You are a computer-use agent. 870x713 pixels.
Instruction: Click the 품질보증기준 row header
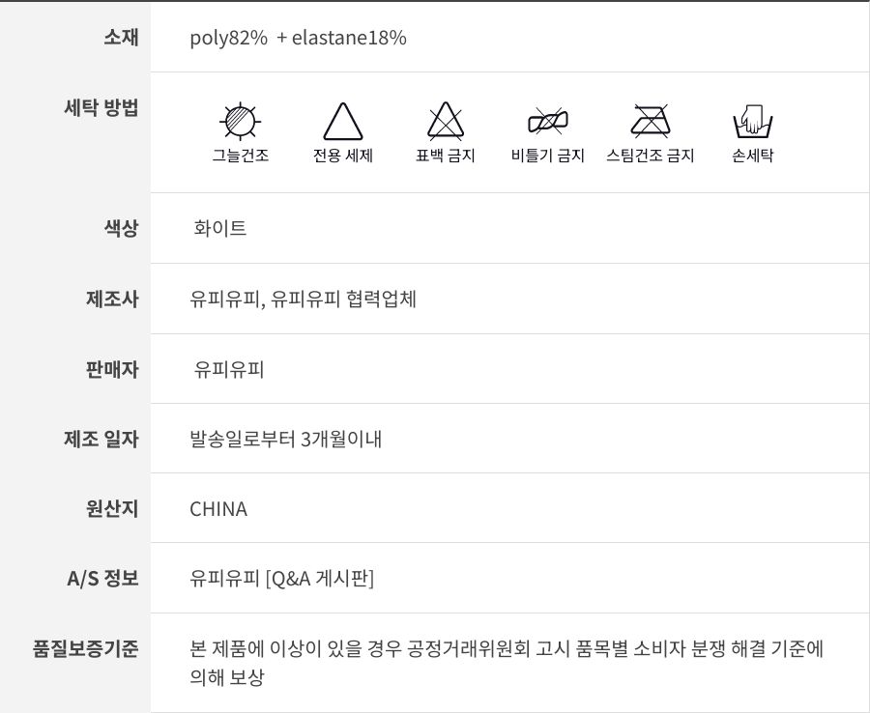tap(86, 647)
